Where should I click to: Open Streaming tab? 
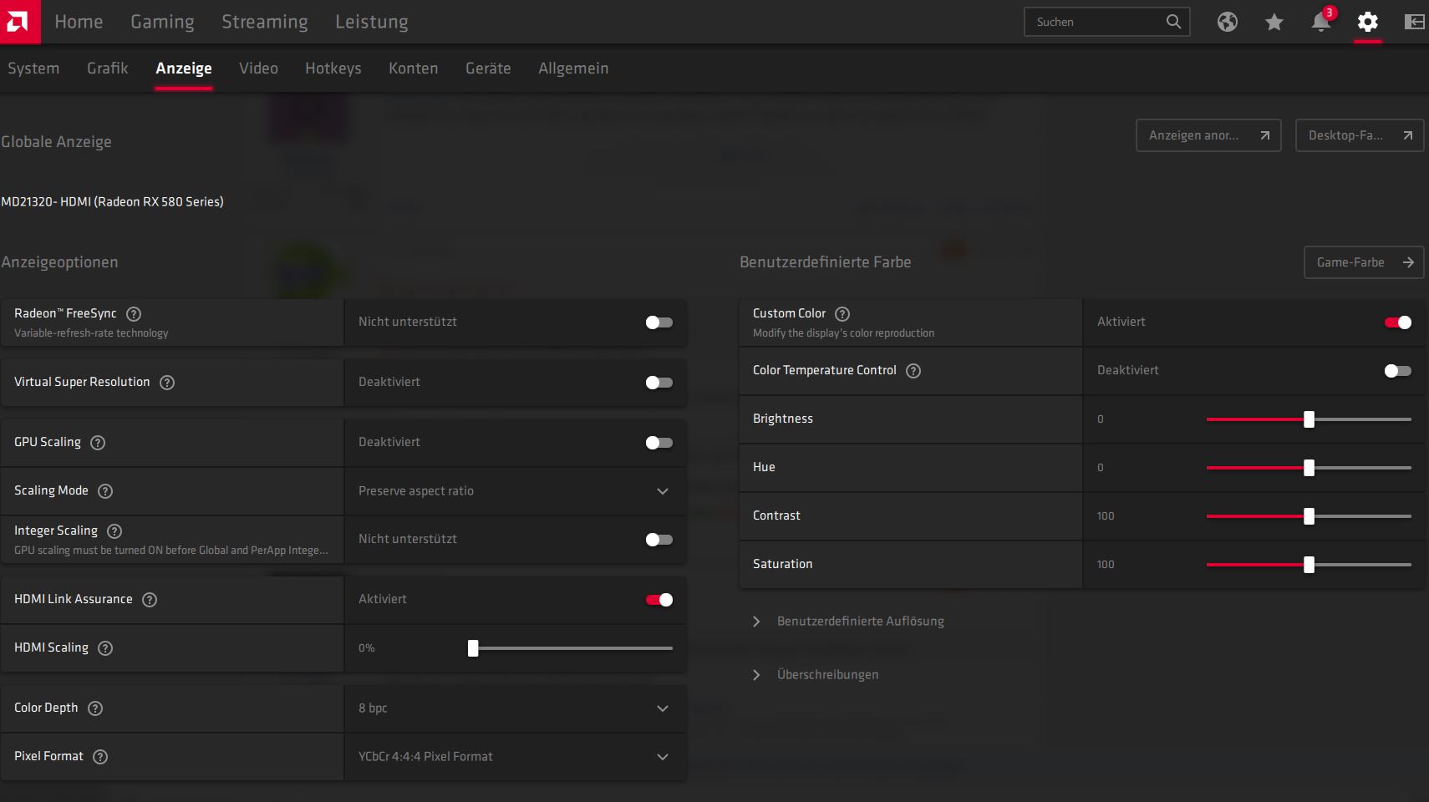[x=265, y=22]
